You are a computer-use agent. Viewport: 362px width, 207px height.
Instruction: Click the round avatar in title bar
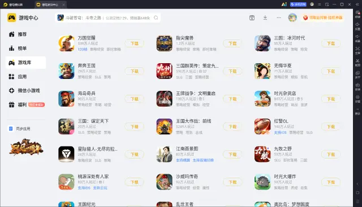click(312, 4)
